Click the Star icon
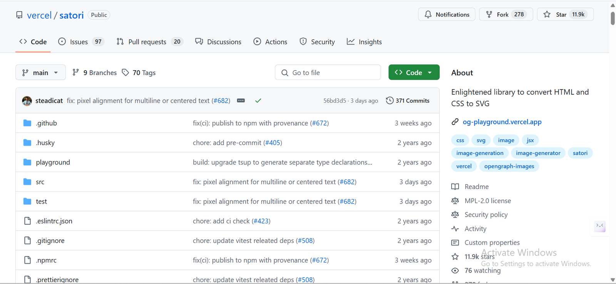This screenshot has height=284, width=616. pos(547,14)
